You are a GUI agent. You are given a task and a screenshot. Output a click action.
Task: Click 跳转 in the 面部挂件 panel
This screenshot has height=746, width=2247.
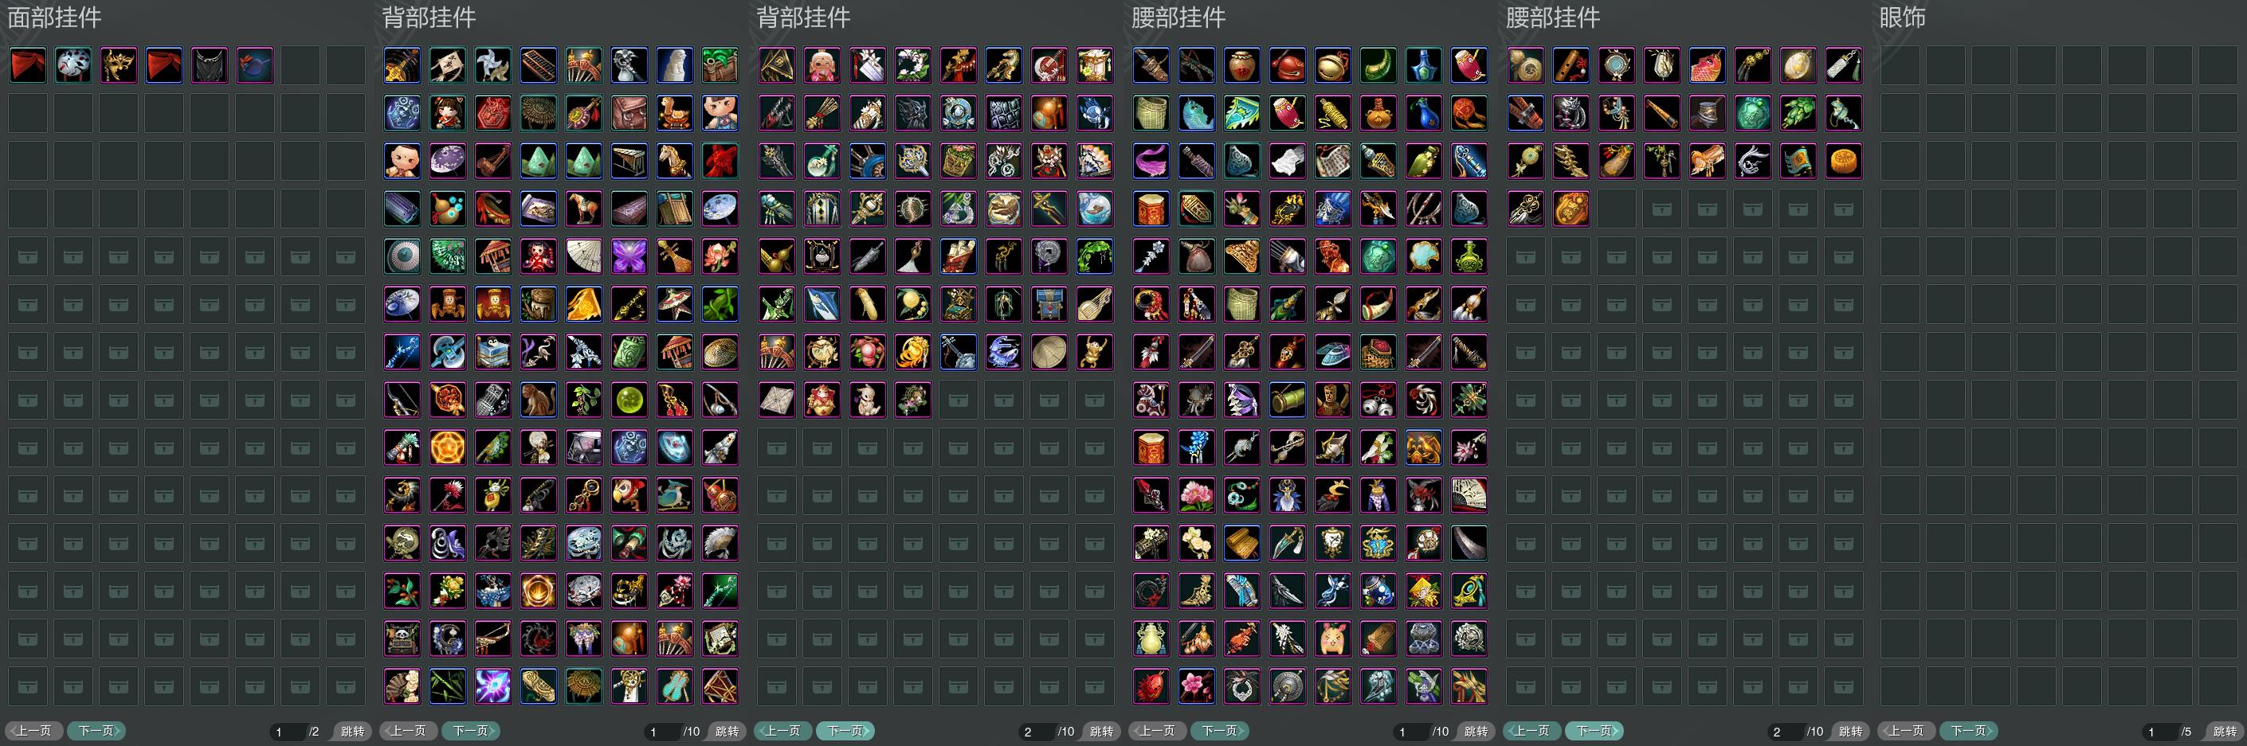pos(351,731)
